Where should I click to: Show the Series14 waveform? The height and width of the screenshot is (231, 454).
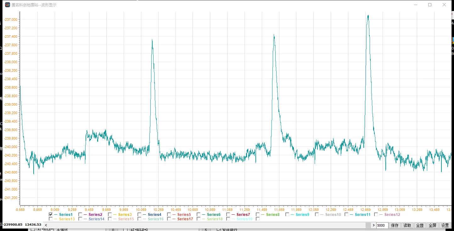pos(81,219)
